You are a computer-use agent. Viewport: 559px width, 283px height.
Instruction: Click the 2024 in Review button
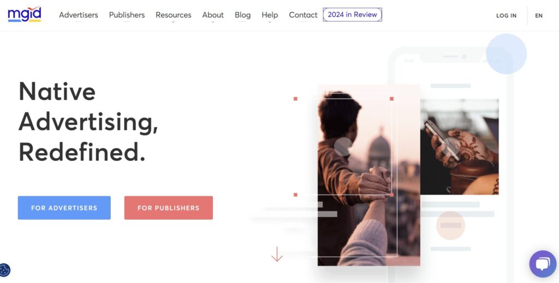pyautogui.click(x=352, y=15)
